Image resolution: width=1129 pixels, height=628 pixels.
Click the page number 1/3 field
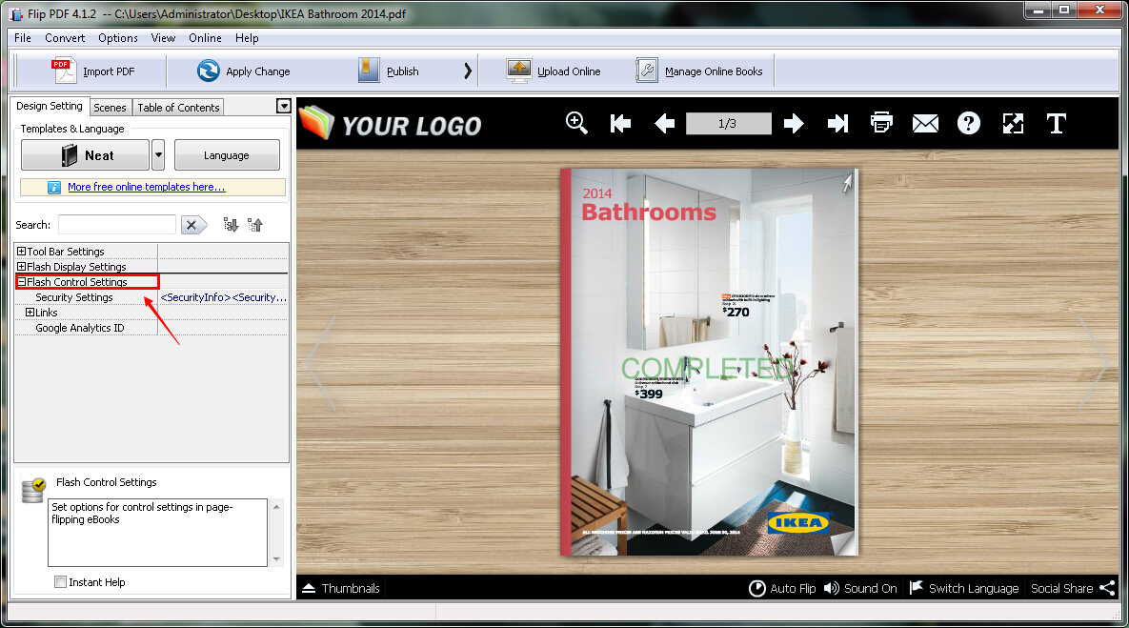[728, 124]
